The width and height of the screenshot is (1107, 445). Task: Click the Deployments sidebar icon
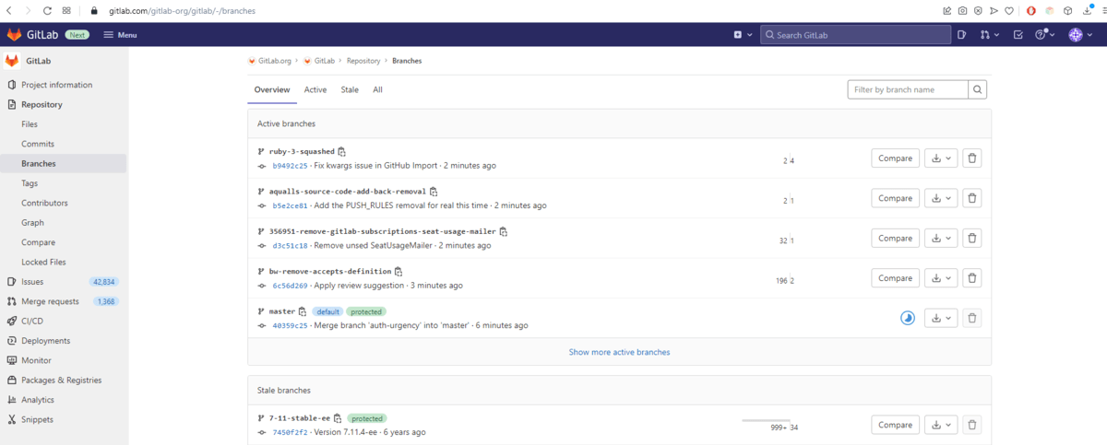[12, 341]
